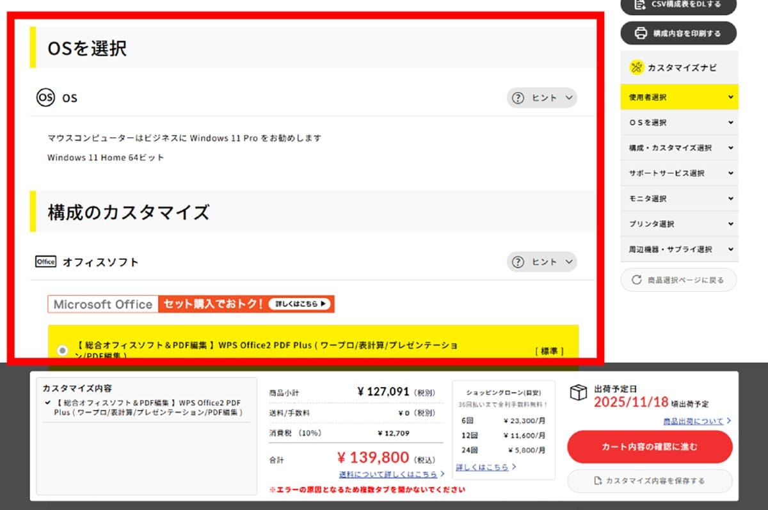Click the question mark icon in オフィスソフト ヒント
The width and height of the screenshot is (768, 510).
click(x=518, y=262)
